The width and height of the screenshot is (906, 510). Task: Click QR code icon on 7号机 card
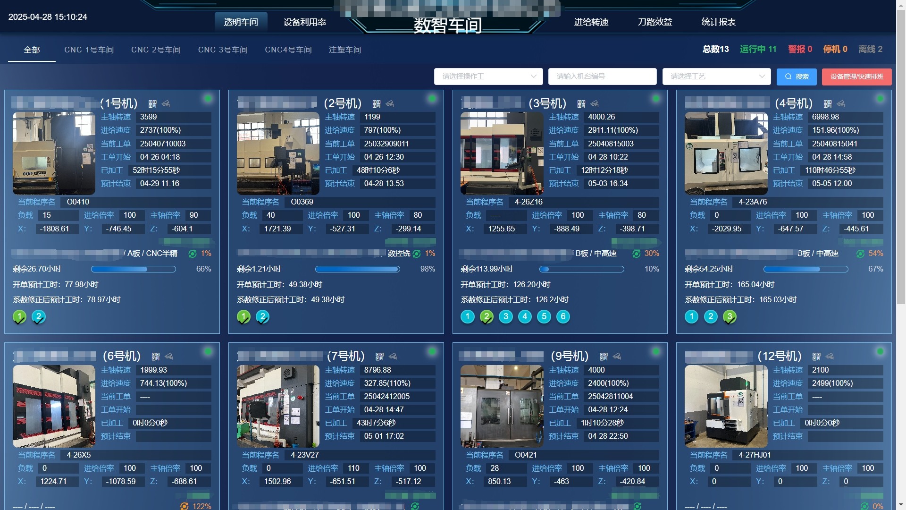point(379,357)
